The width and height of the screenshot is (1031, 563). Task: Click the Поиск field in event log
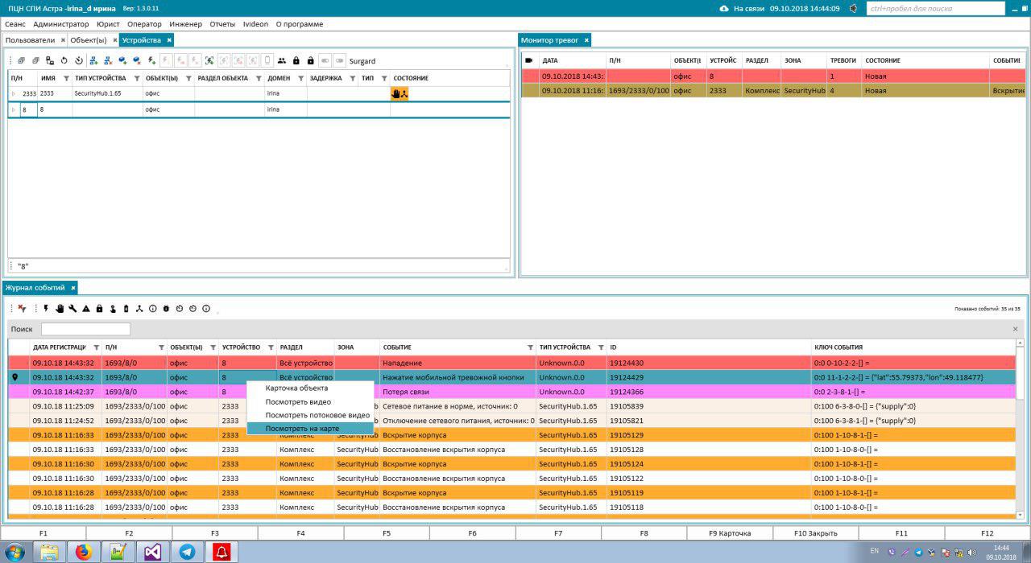tap(85, 329)
